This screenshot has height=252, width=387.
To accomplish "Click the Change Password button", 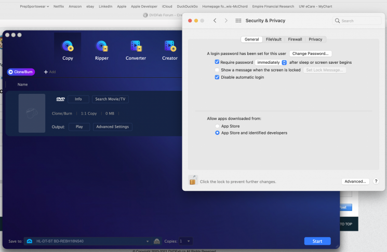I will tap(311, 53).
